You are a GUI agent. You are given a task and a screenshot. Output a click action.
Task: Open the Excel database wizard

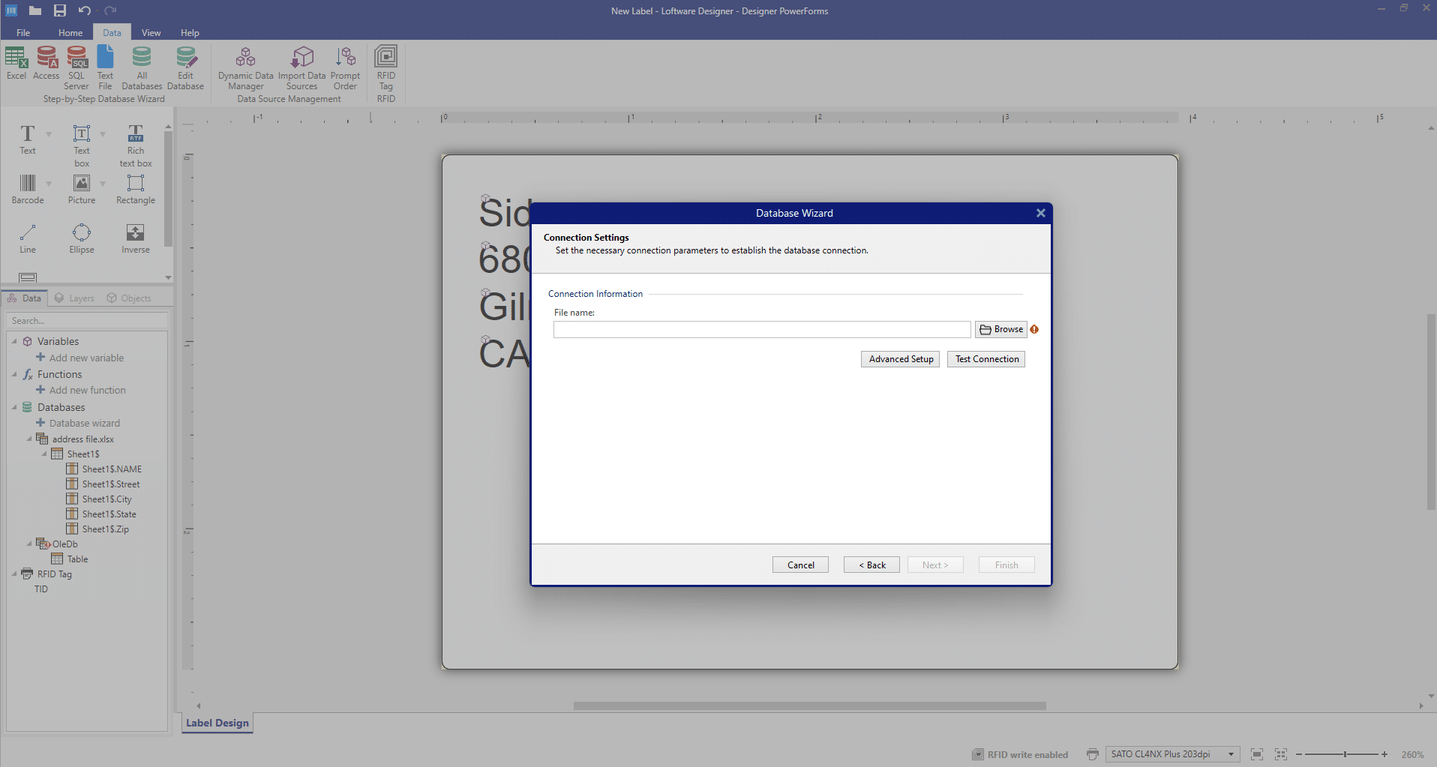point(16,66)
